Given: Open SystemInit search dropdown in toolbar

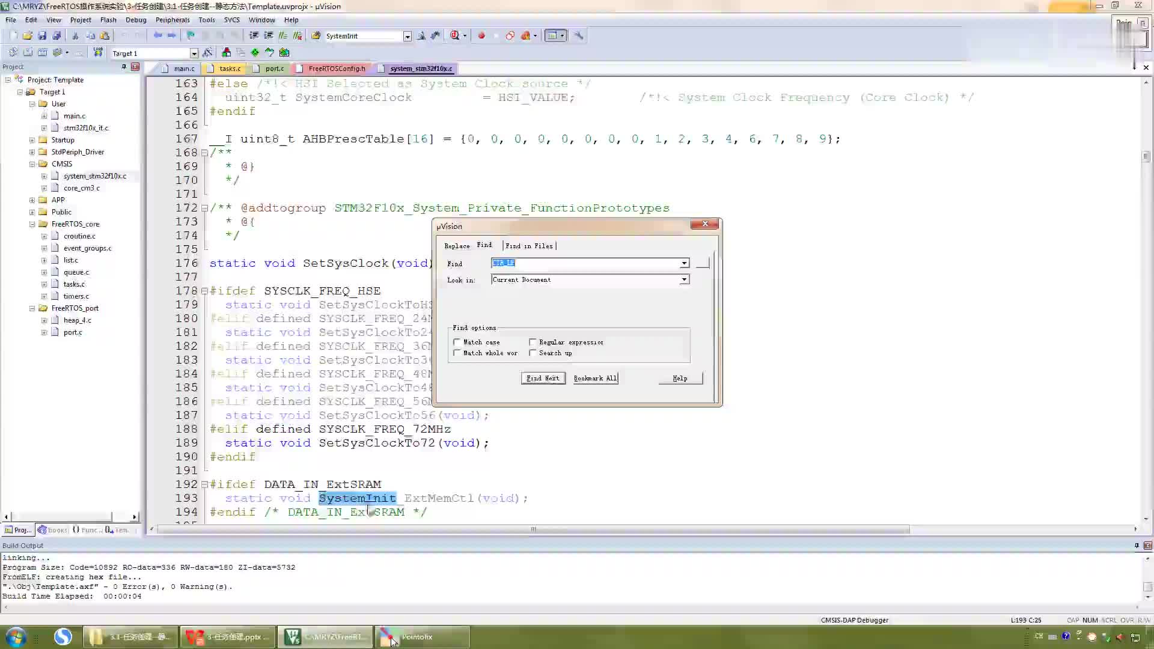Looking at the screenshot, I should 407,36.
